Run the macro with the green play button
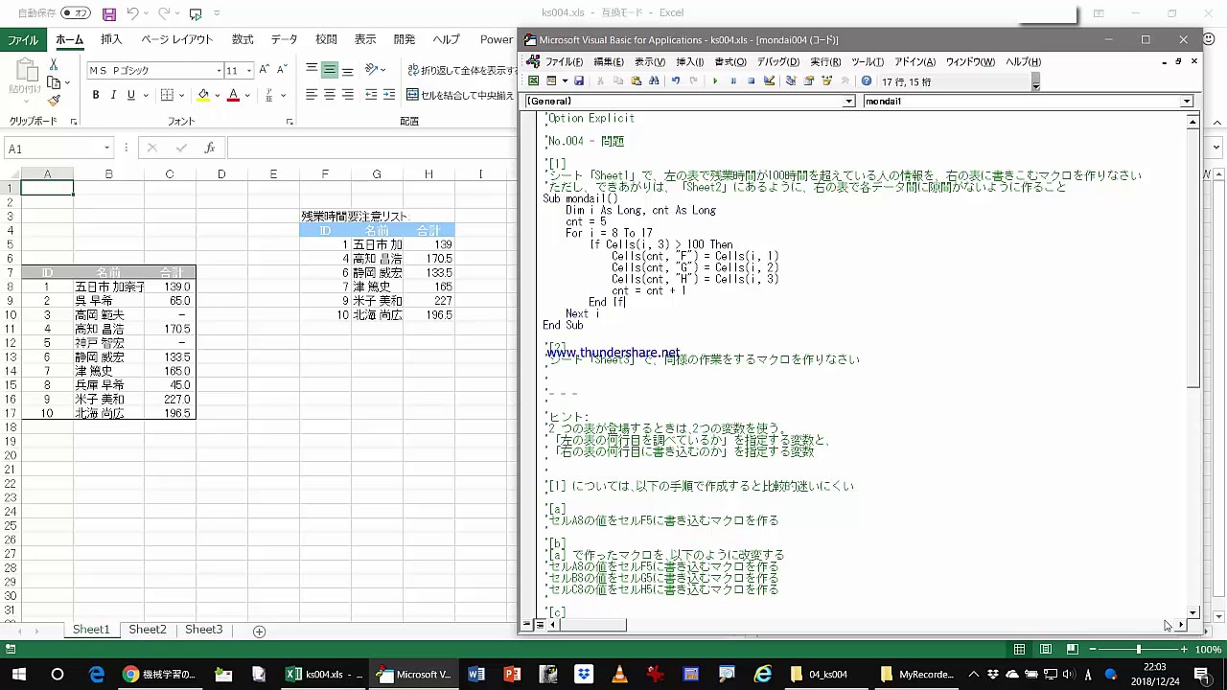This screenshot has width=1227, height=690. click(x=714, y=81)
